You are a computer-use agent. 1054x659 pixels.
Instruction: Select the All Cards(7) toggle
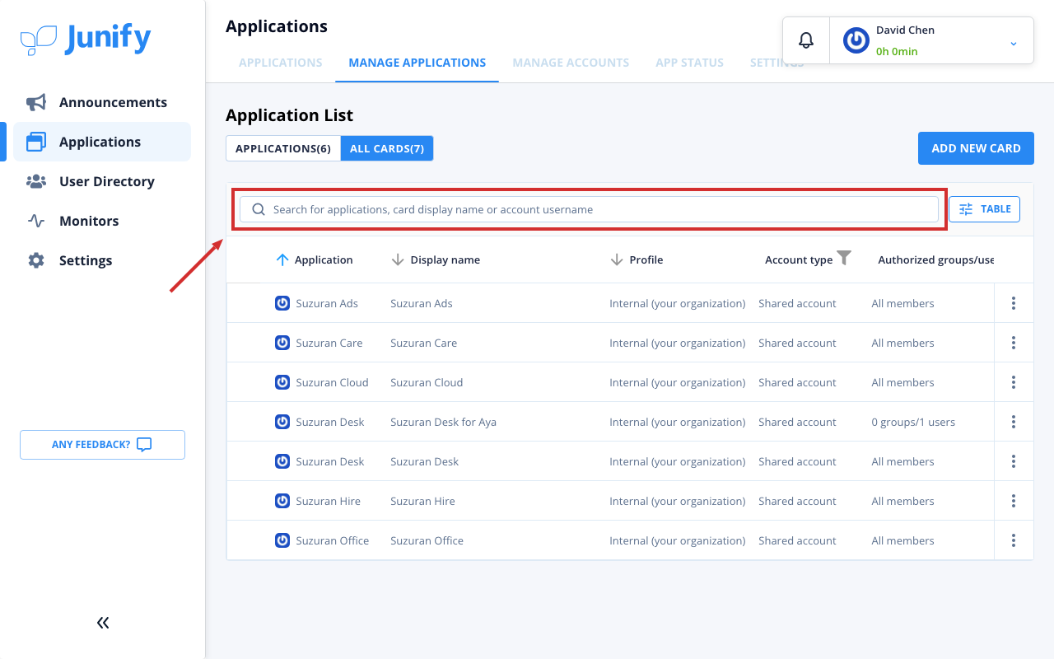tap(387, 148)
